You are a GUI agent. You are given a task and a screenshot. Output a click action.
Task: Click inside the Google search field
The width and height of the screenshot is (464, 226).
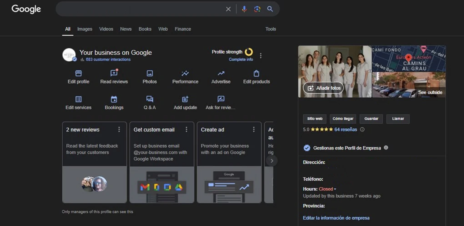pos(139,9)
